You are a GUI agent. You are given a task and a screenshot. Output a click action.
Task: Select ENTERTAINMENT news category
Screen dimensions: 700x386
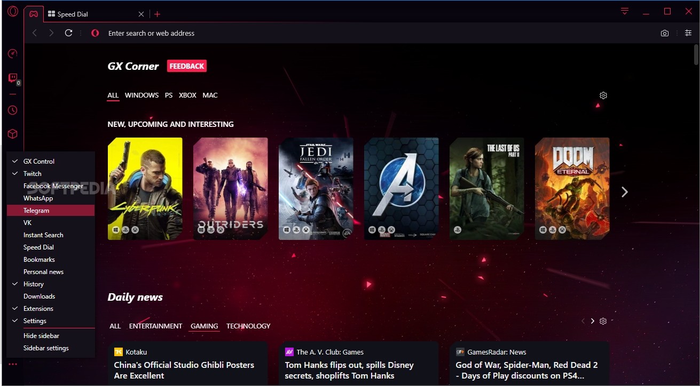click(x=155, y=326)
